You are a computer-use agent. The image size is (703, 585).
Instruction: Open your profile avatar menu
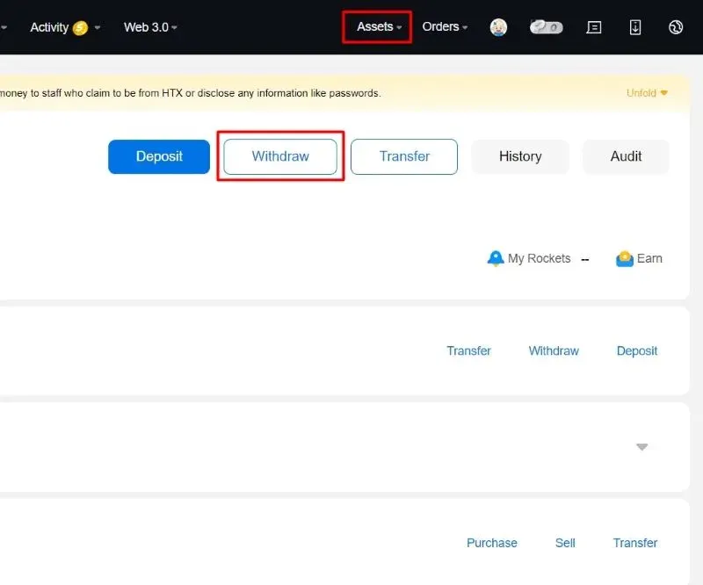click(x=498, y=27)
